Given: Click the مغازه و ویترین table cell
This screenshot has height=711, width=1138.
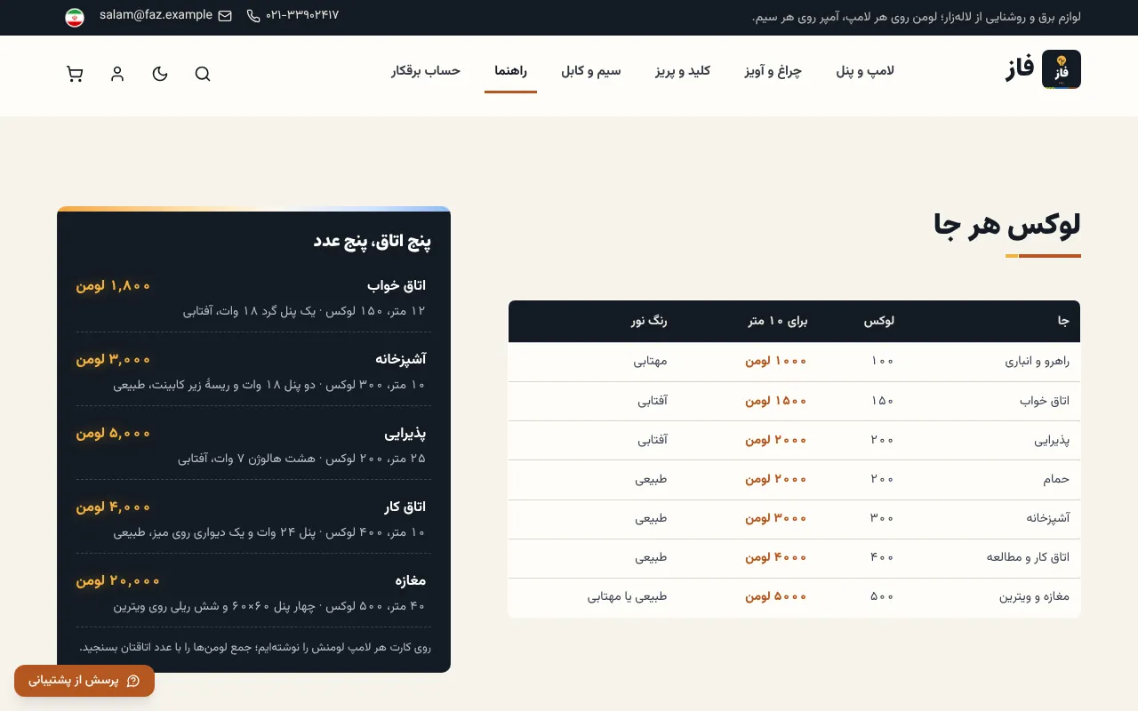Looking at the screenshot, I should click(x=1034, y=597).
